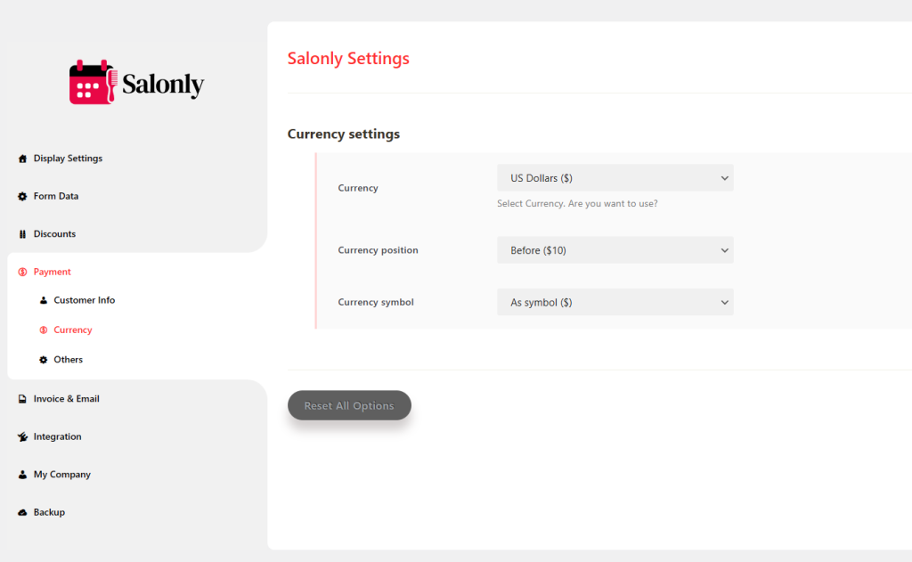Click the My Company user icon
912x562 pixels.
click(22, 476)
